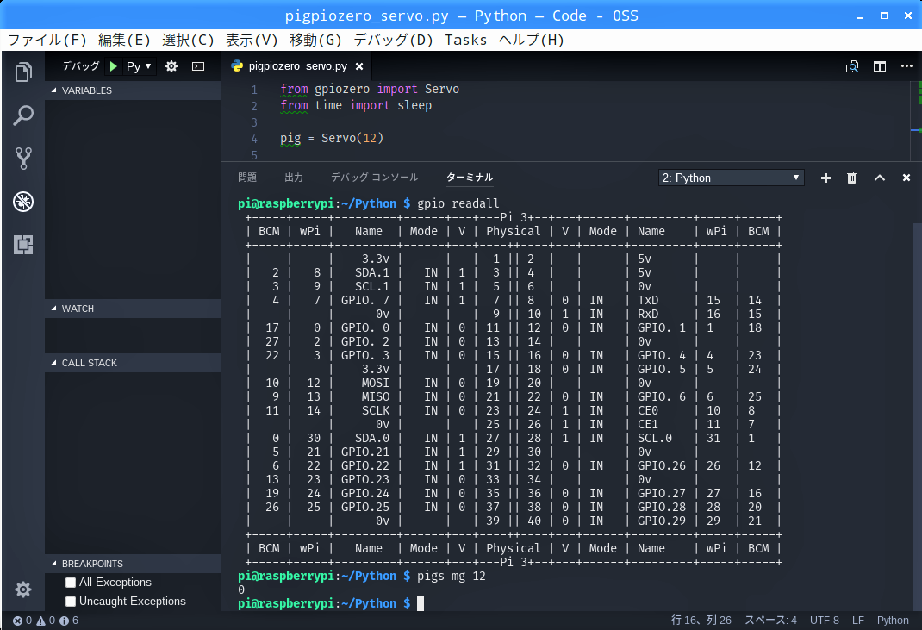Minimize the Code - OSS window
Screen dimensions: 922x630
pos(860,16)
